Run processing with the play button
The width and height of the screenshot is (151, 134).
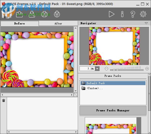tap(112, 14)
